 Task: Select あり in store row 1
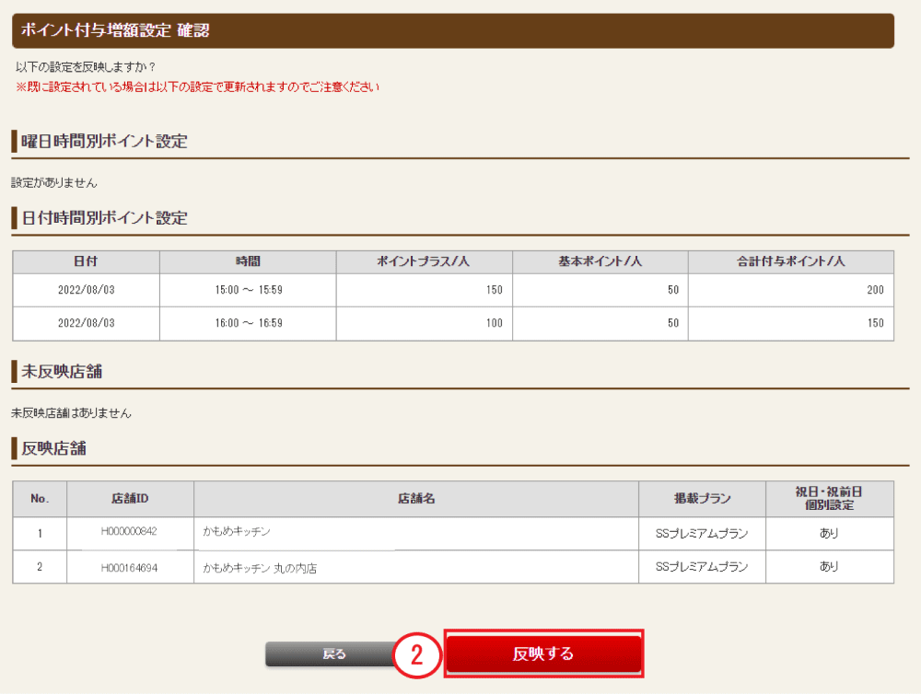coord(829,533)
